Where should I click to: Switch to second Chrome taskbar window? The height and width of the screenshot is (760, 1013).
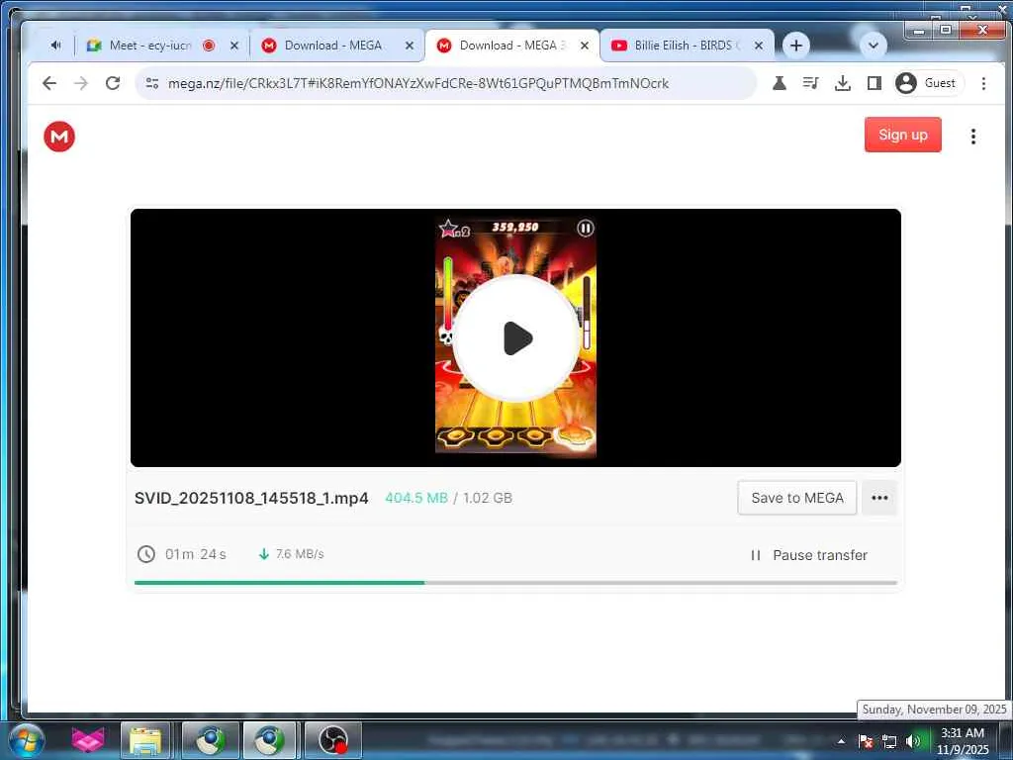click(270, 740)
